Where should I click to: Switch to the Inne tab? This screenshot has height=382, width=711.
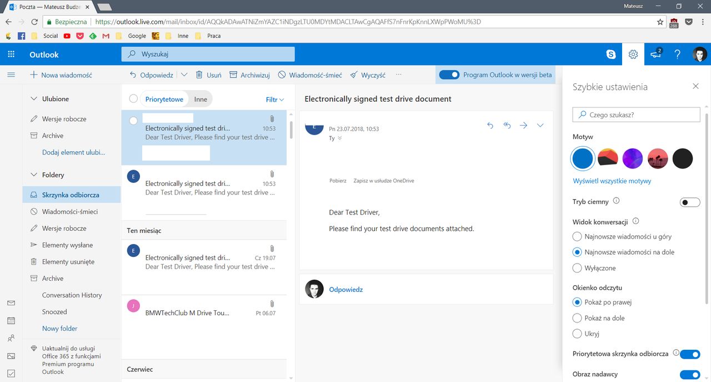click(x=201, y=99)
